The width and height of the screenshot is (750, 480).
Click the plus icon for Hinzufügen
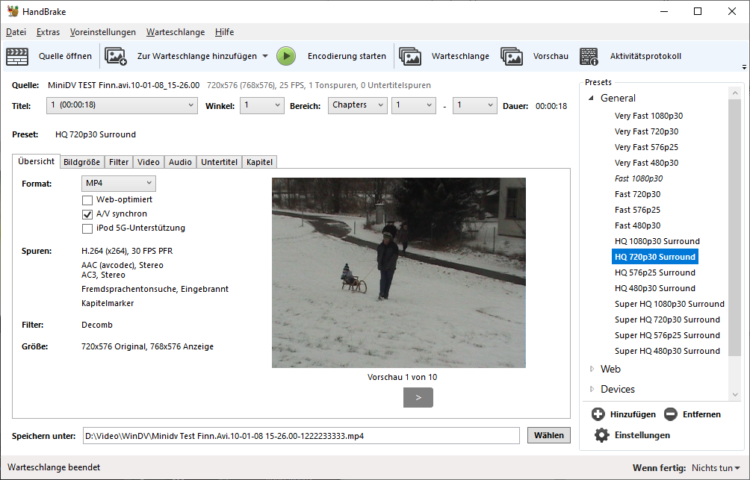tap(598, 414)
